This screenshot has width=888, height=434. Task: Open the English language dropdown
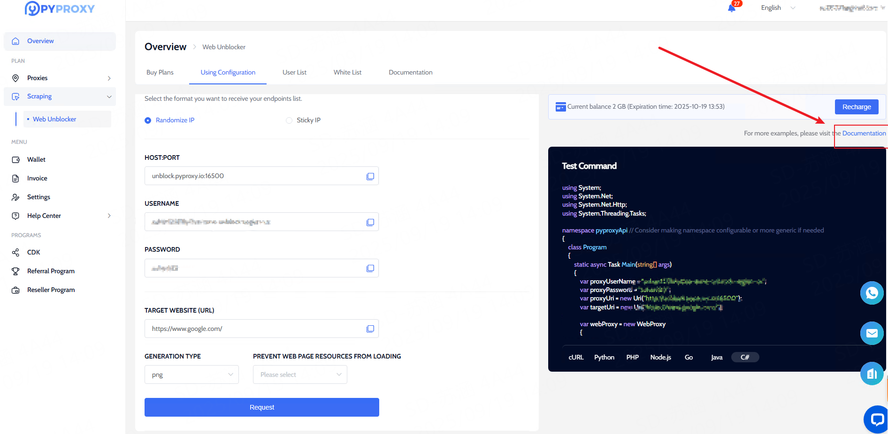pos(778,8)
